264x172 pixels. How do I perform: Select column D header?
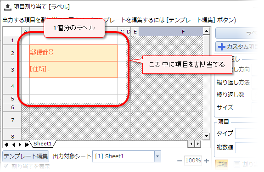click(129, 32)
